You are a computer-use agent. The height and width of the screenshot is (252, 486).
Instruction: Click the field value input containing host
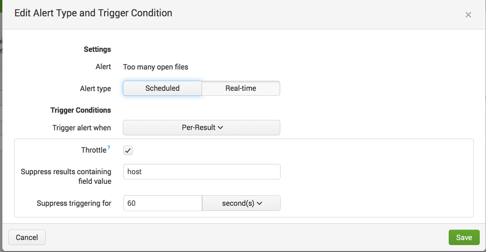point(201,172)
